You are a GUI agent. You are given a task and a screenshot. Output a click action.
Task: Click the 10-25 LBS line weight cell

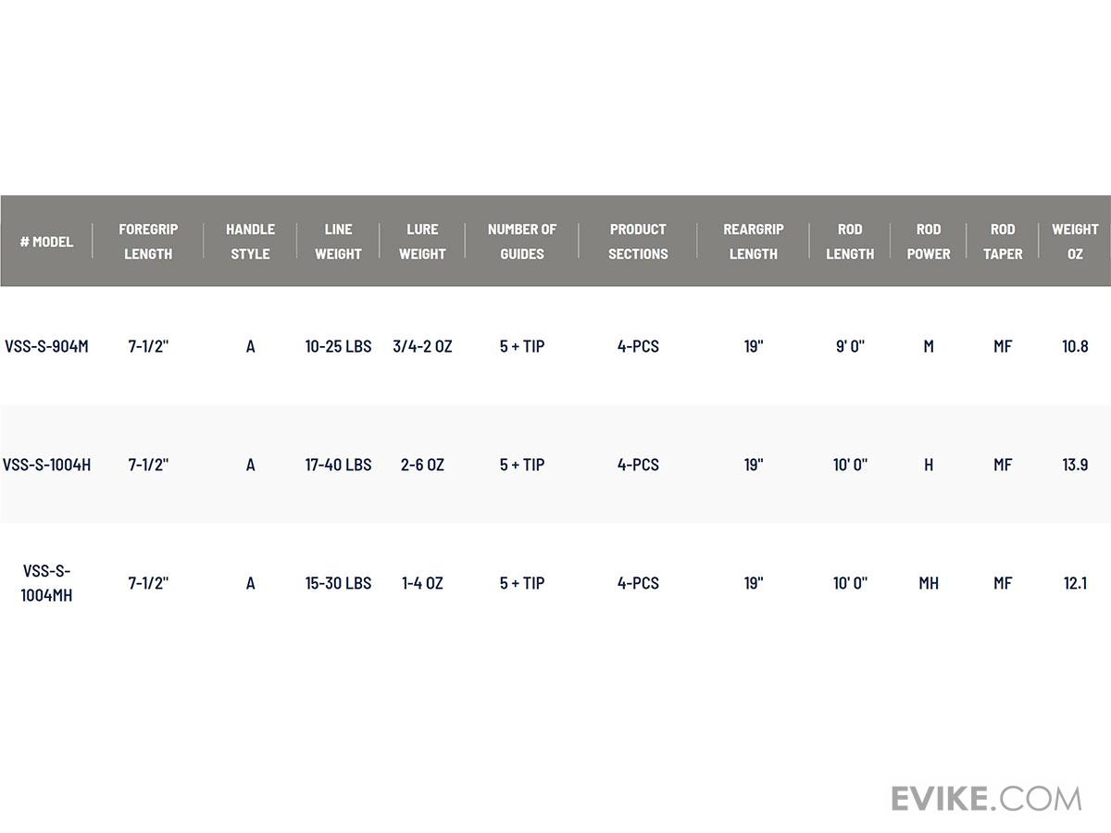coord(338,347)
